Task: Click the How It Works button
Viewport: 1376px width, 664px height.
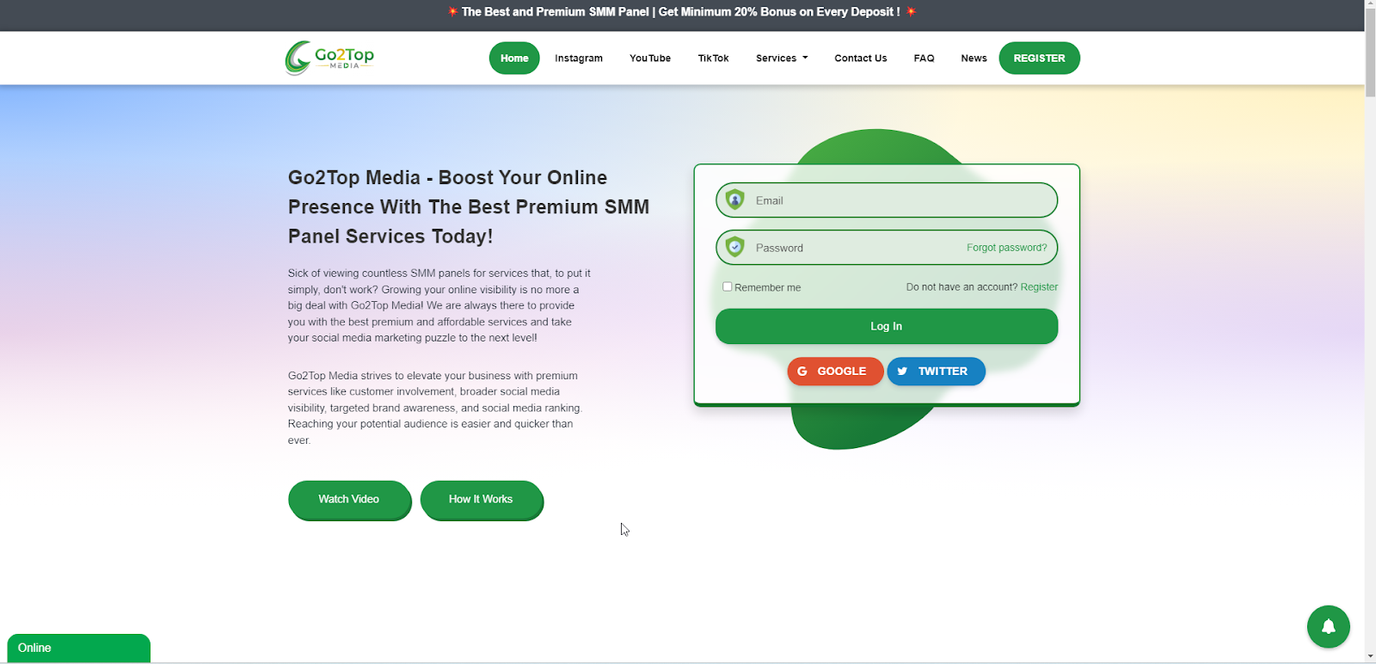Action: pyautogui.click(x=482, y=500)
